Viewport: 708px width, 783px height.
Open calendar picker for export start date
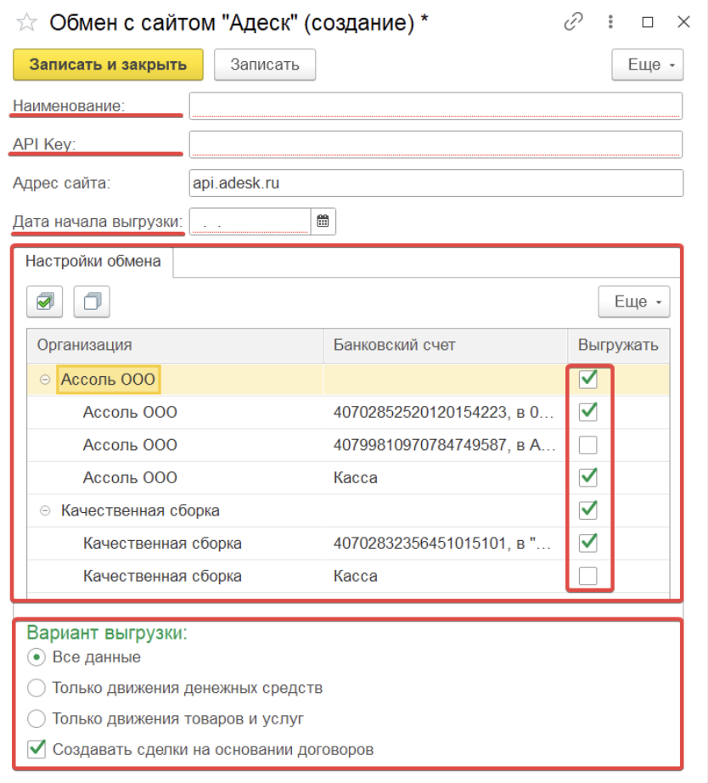pyautogui.click(x=323, y=221)
